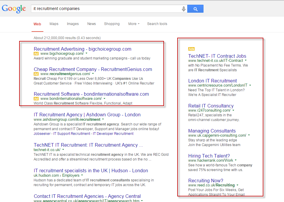The image size is (284, 202).
Task: Select the Web tab
Action: click(37, 24)
